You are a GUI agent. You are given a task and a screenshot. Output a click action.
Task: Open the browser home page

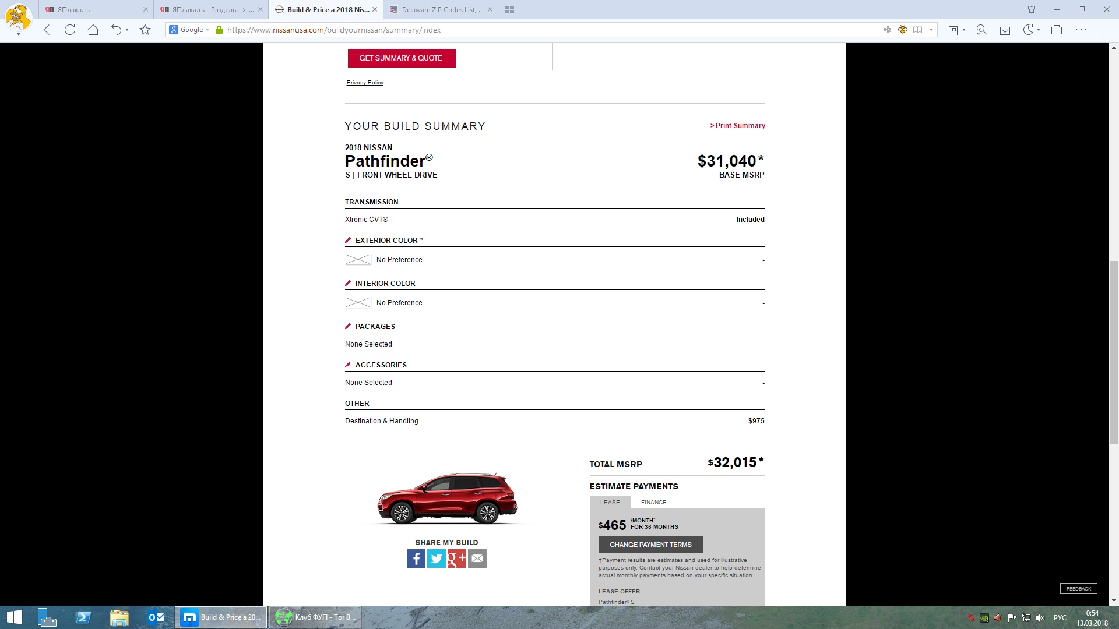point(93,30)
